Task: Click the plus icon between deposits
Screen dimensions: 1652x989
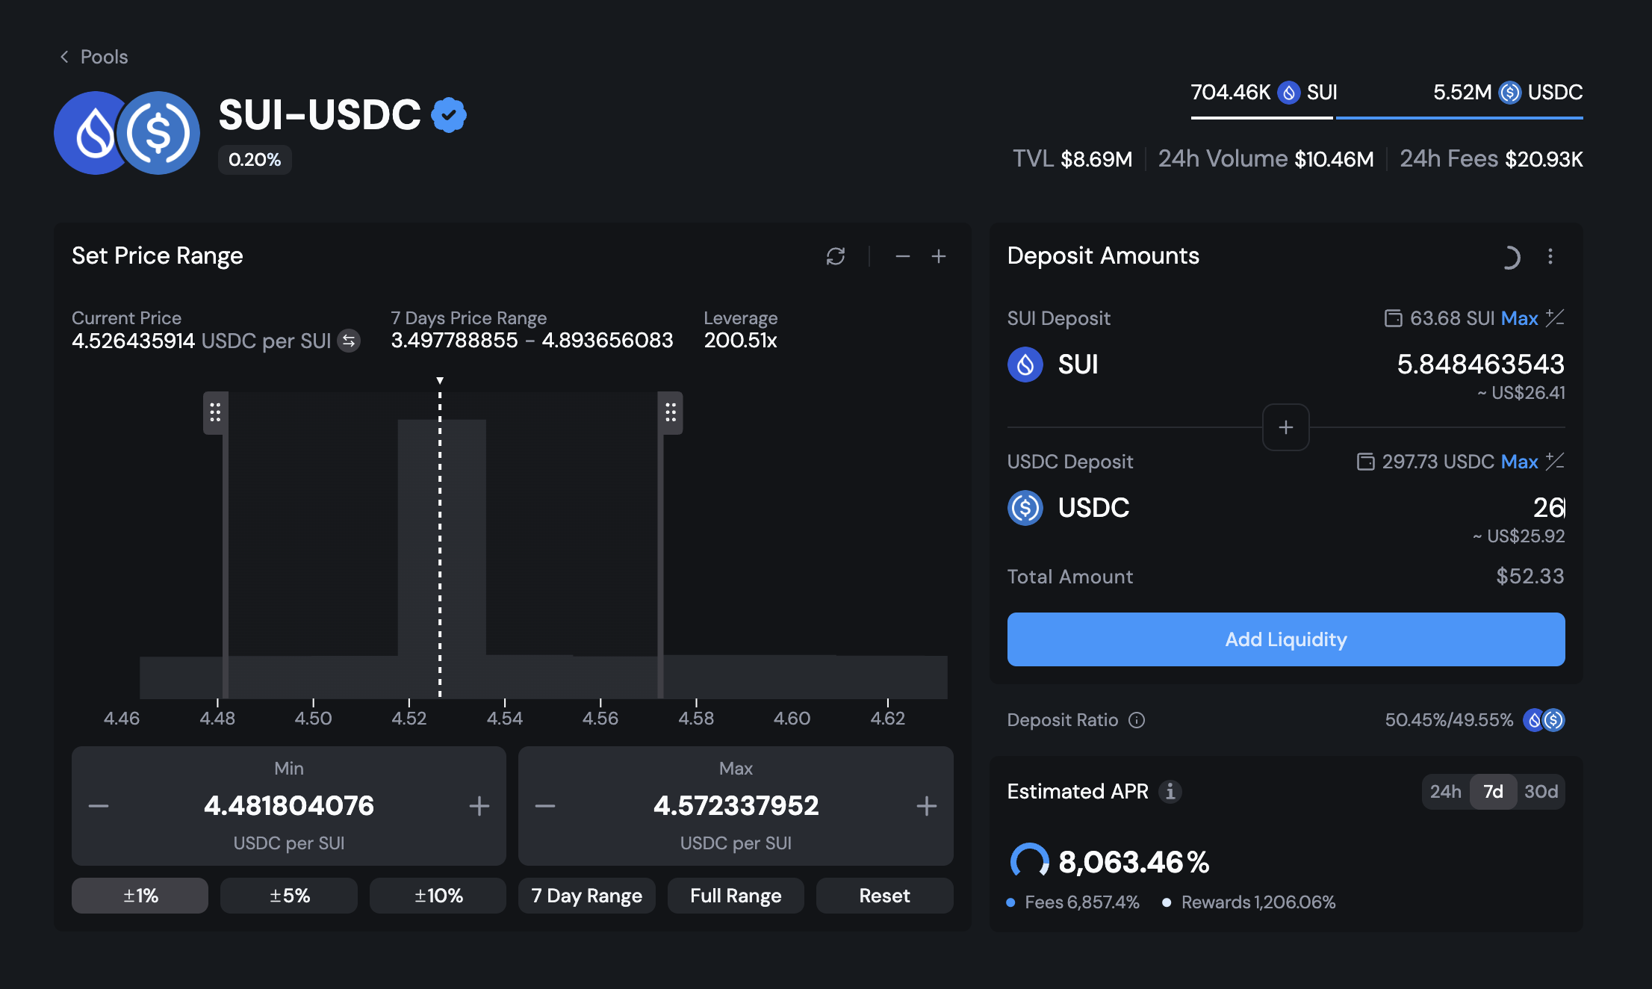Action: click(1285, 427)
